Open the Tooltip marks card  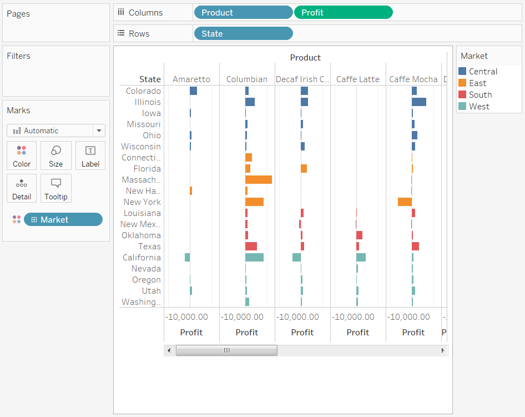(x=56, y=188)
